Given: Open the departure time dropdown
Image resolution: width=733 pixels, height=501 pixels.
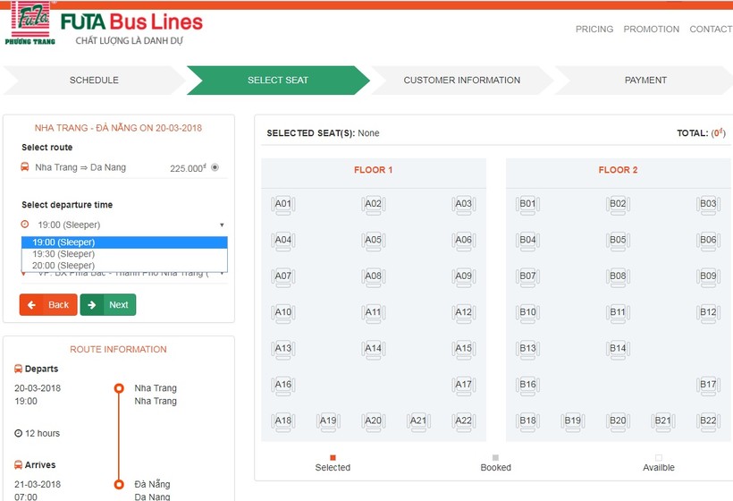Looking at the screenshot, I should [123, 225].
